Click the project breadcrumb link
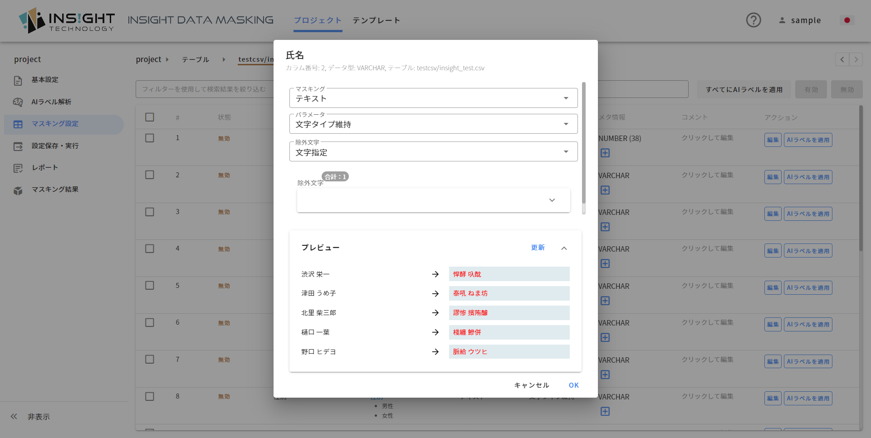Viewport: 871px width, 438px height. (148, 59)
